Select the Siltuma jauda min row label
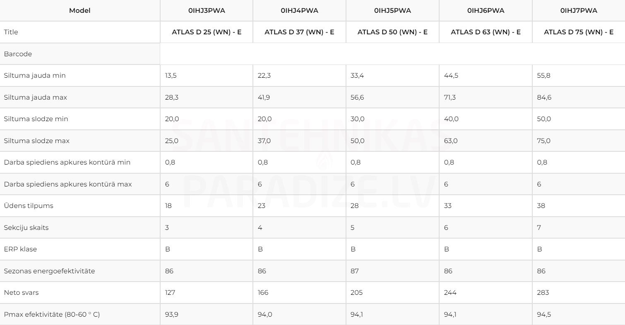This screenshot has width=625, height=325. tap(35, 76)
